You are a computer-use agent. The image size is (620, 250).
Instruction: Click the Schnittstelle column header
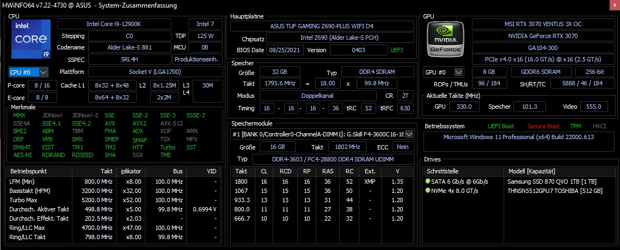463,171
